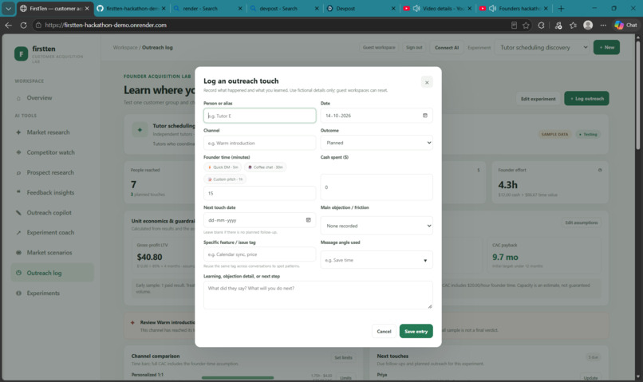The width and height of the screenshot is (643, 382).
Task: Click the Person or alias input field
Action: click(259, 116)
